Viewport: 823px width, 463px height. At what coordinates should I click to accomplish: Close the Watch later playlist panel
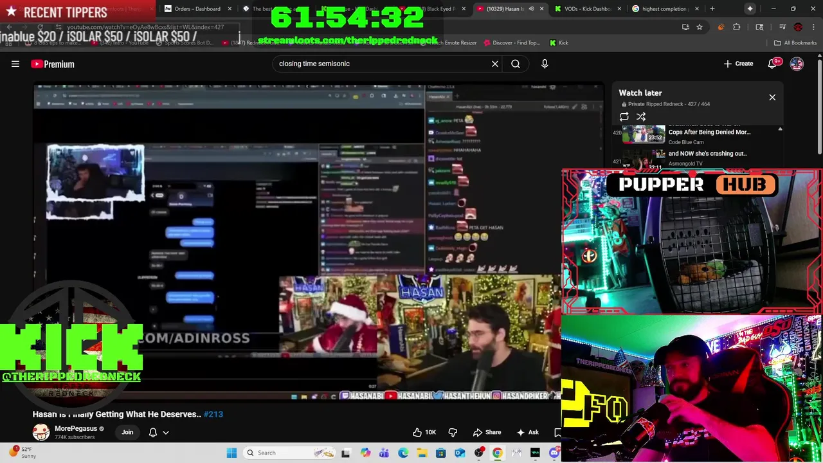772,97
